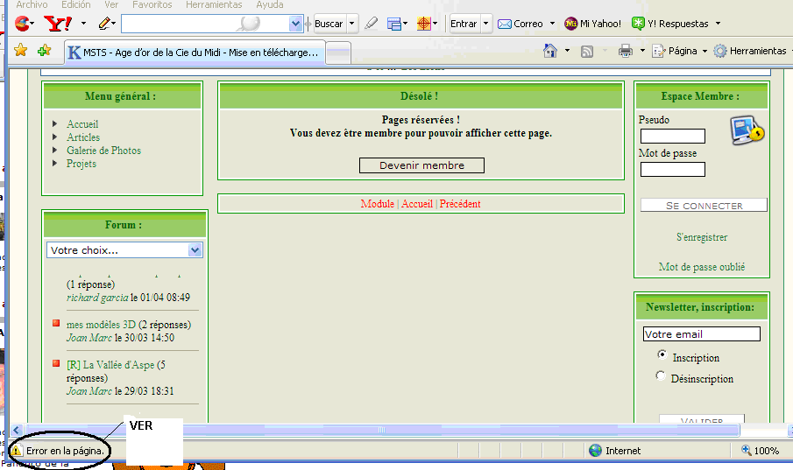
Task: Click the Print icon
Action: (626, 52)
